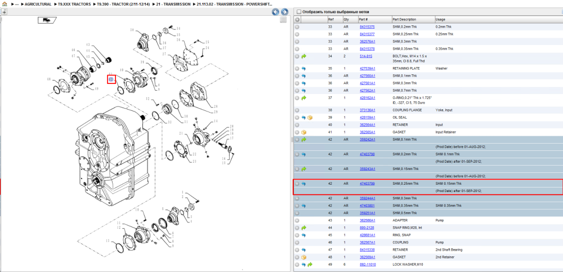Image resolution: width=563 pixels, height=272 pixels.
Task: Expand the COUPLING Pump row with its plus button
Action: tap(297, 243)
